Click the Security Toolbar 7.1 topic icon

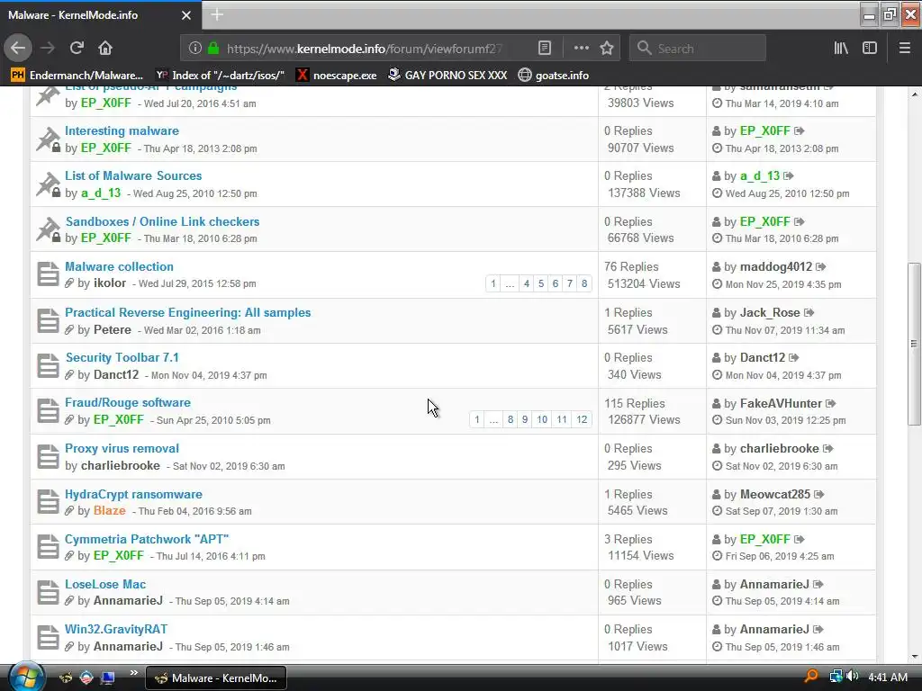click(x=49, y=365)
